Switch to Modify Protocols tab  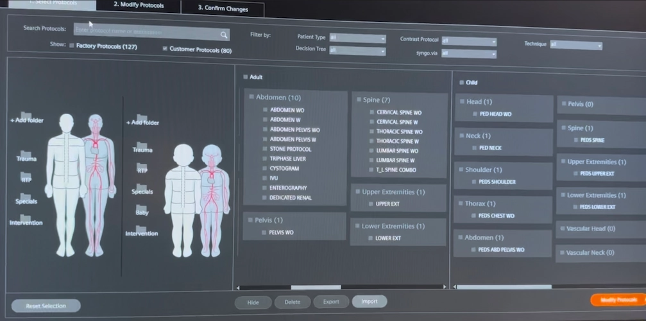139,5
